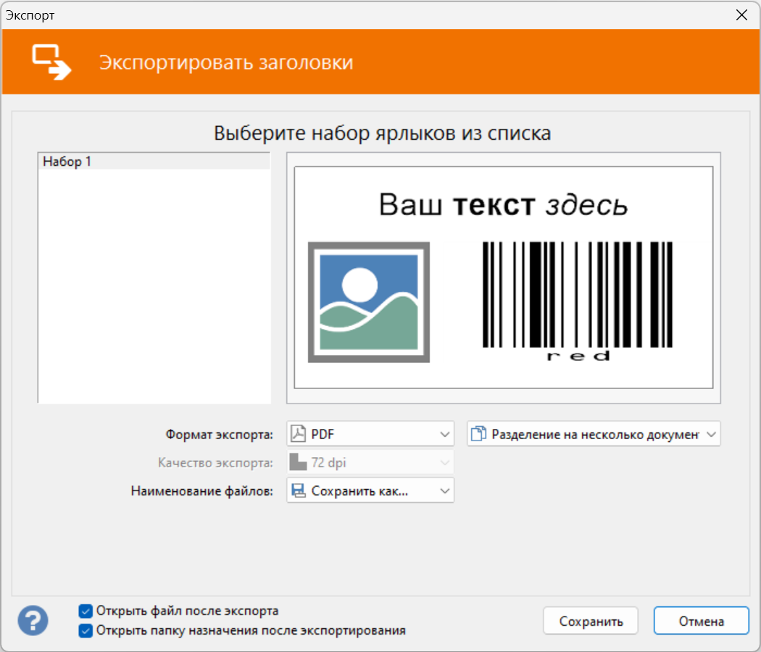Click the picture placeholder in label preview
Viewport: 761px width, 652px height.
point(369,302)
